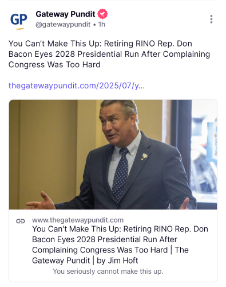Select the post headline text about Congress
Screen dimensions: 226x287
point(109,54)
